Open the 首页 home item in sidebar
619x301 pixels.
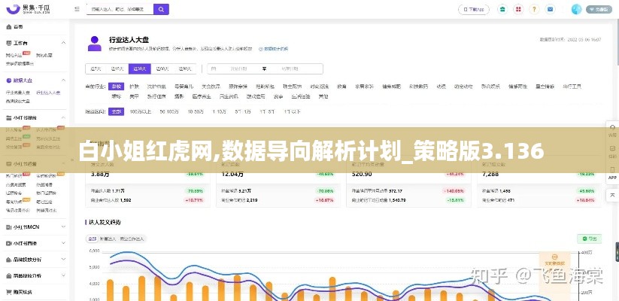[18, 26]
